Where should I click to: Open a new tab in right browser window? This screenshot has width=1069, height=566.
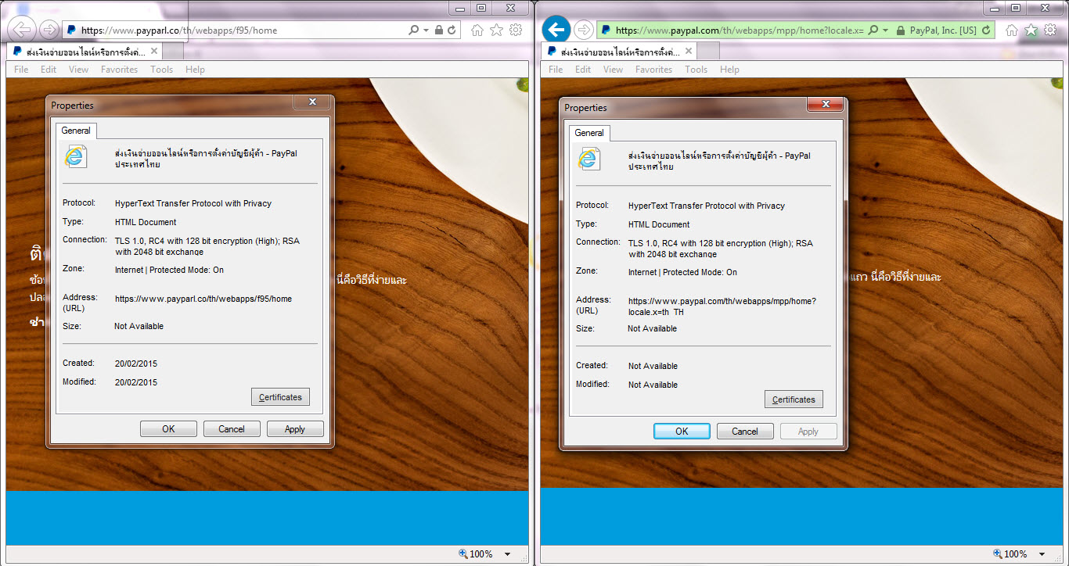[707, 51]
